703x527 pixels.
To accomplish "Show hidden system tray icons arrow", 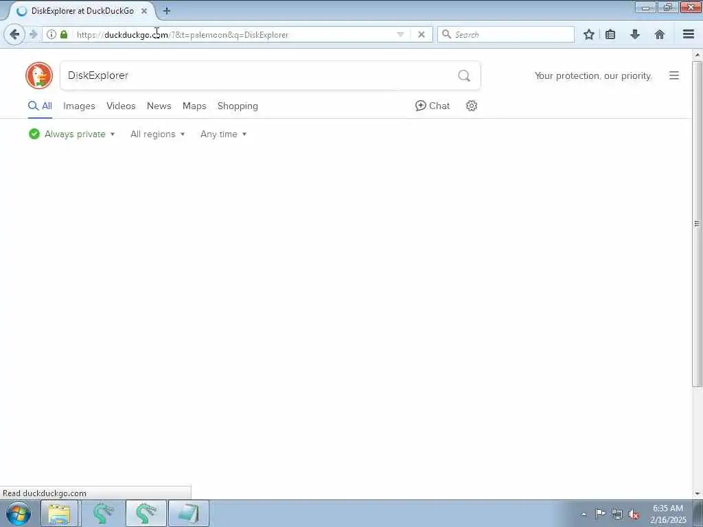I will click(584, 514).
